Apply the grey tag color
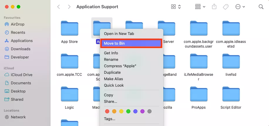 (149, 111)
